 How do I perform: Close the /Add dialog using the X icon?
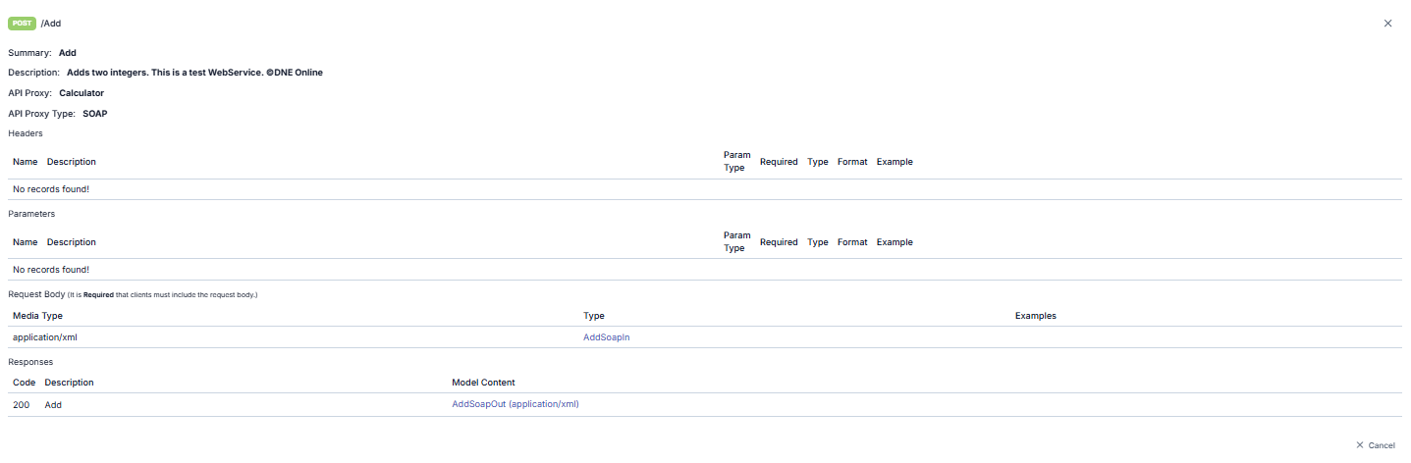[1387, 24]
